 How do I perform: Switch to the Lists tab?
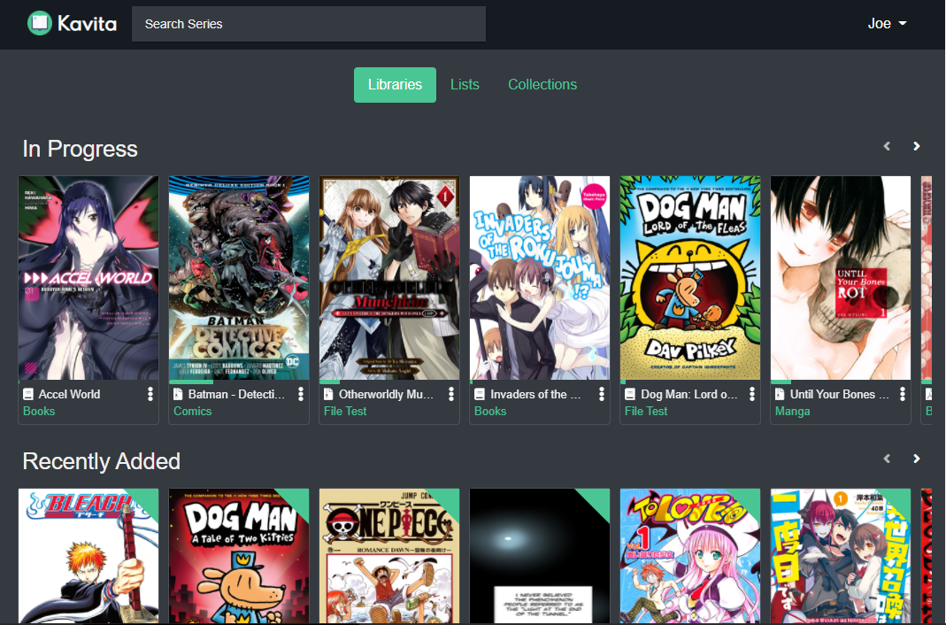465,84
